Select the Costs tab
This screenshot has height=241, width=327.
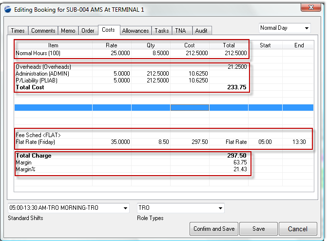point(109,30)
